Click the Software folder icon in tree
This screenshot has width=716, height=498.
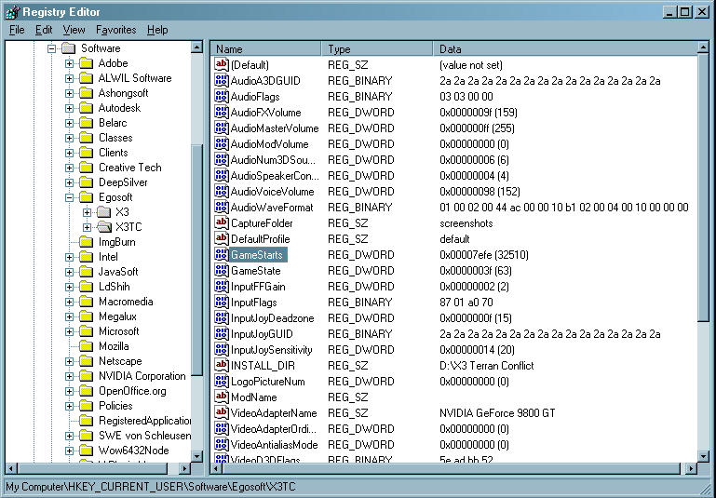(x=68, y=47)
